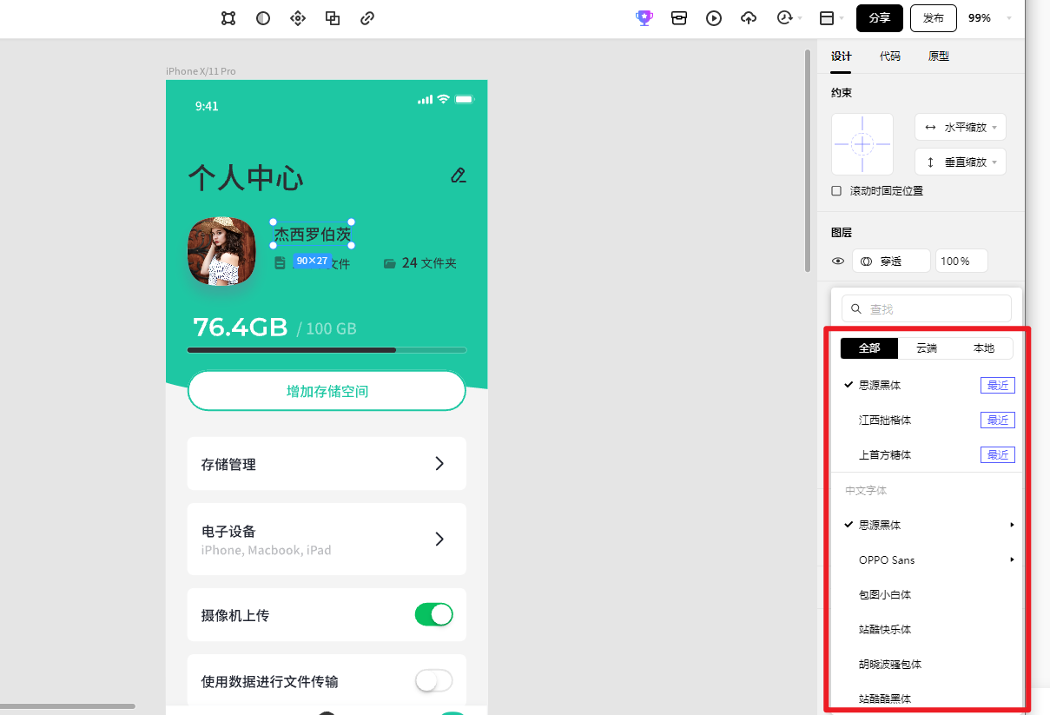Screen dimensions: 1050x715
Task: Select the 杰西罗伯茨 text layer
Action: pos(313,234)
